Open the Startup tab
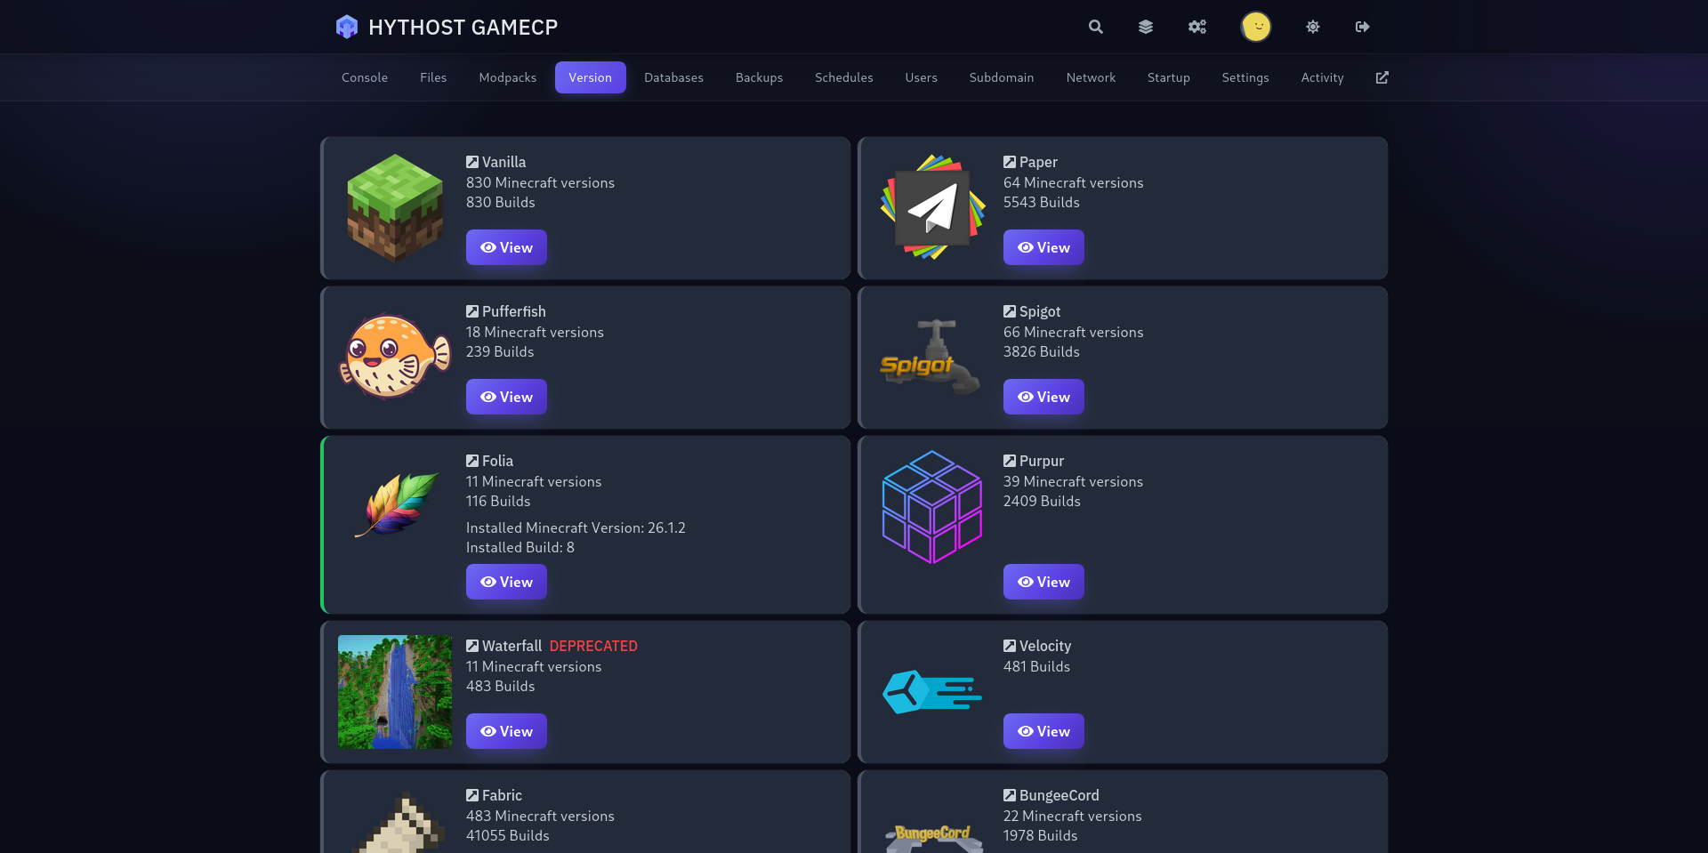Screen dimensions: 1708x853 click(x=1169, y=77)
